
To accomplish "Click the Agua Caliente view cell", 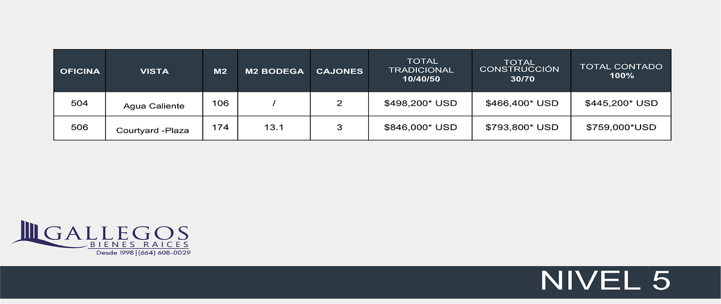I will pos(154,107).
